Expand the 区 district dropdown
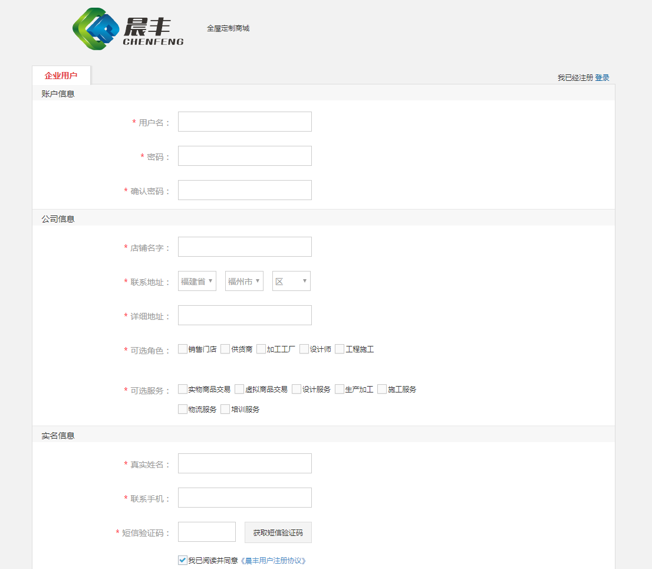Image resolution: width=652 pixels, height=569 pixels. point(291,280)
